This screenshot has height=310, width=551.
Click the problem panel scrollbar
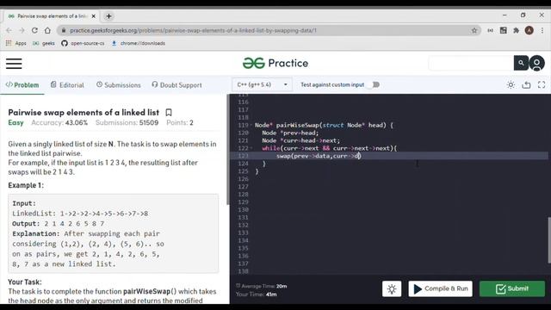coord(228,149)
